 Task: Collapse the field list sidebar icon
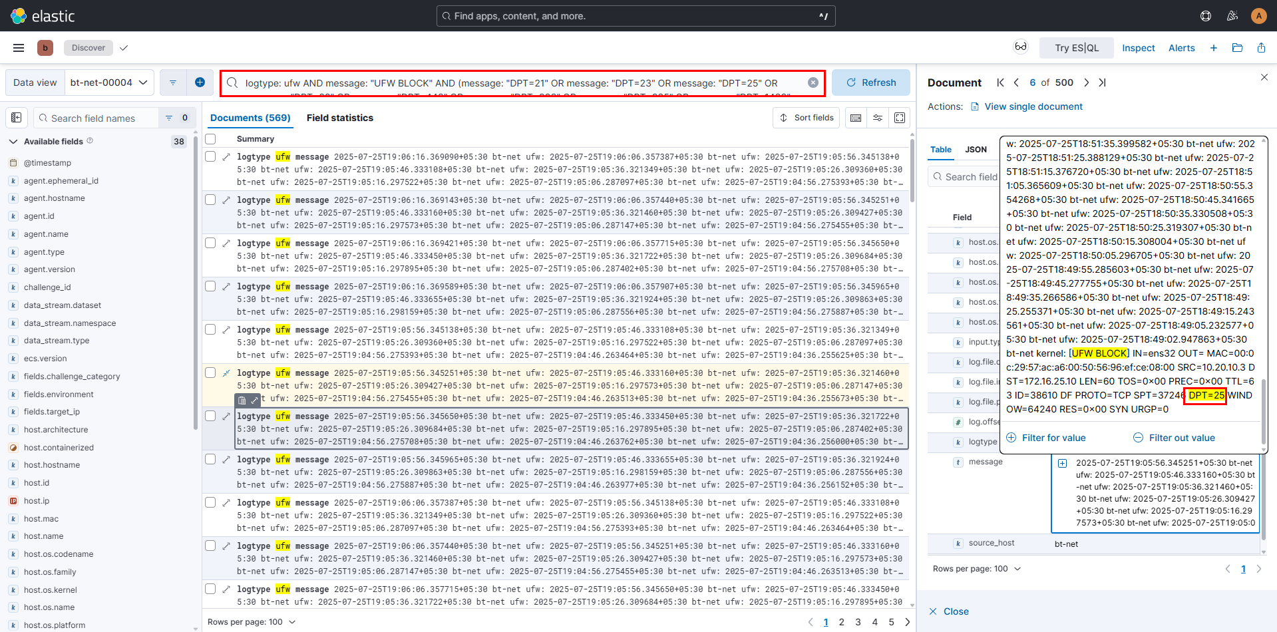[17, 118]
